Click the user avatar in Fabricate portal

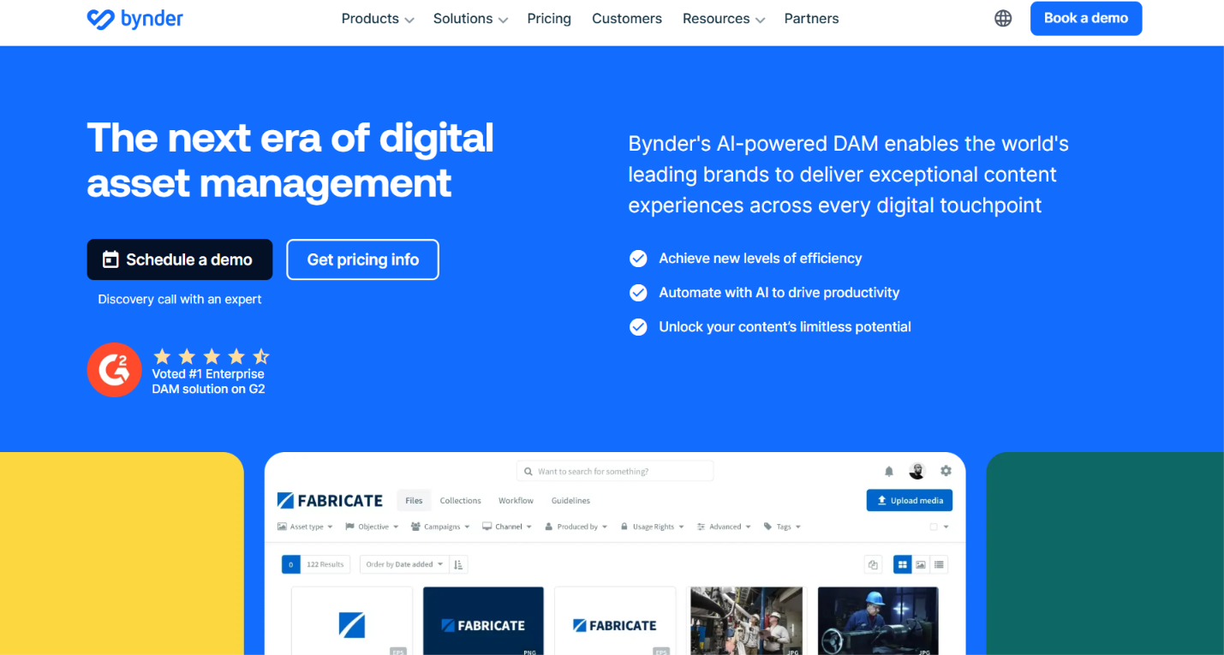point(917,471)
